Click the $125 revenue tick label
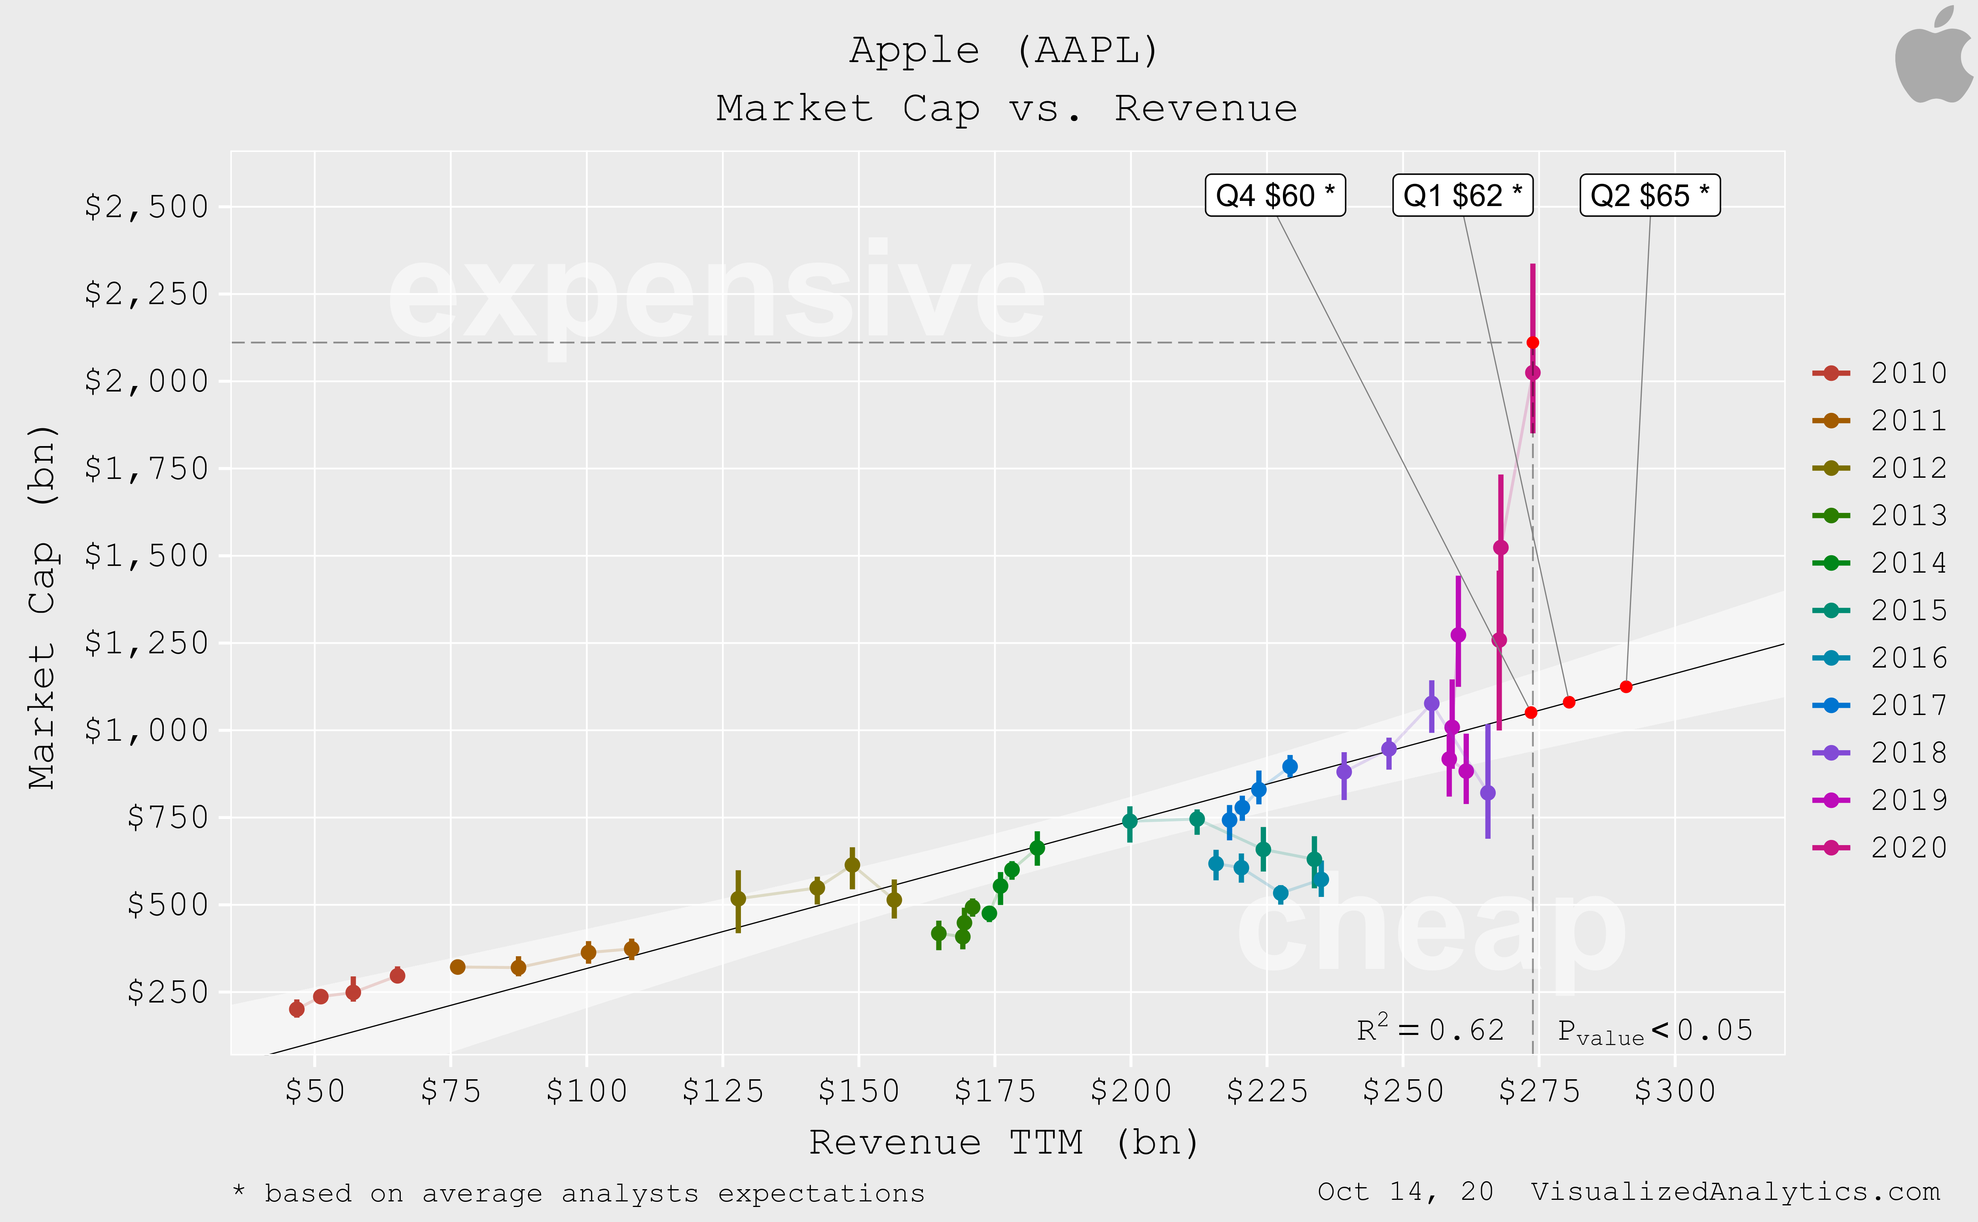 coord(723,1091)
